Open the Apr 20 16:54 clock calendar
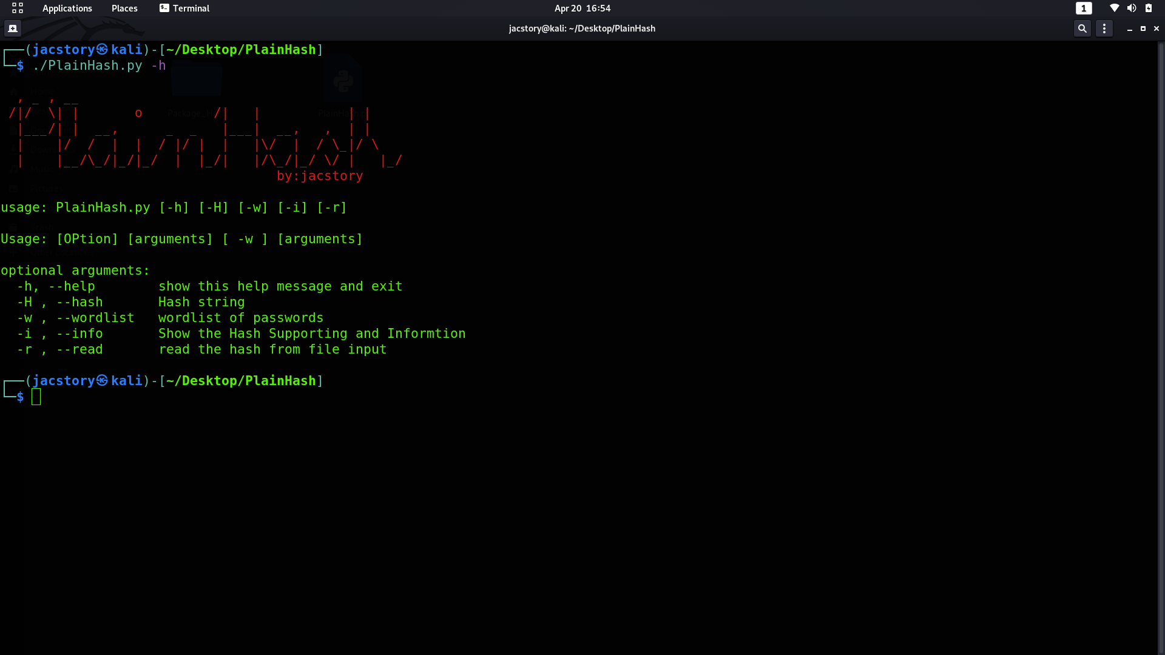The width and height of the screenshot is (1165, 655). pos(582,8)
